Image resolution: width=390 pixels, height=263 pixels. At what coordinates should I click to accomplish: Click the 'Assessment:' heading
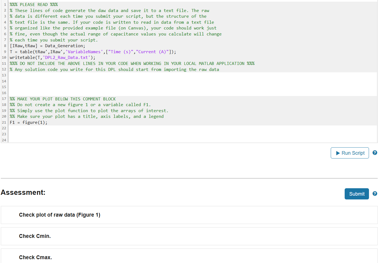click(23, 192)
